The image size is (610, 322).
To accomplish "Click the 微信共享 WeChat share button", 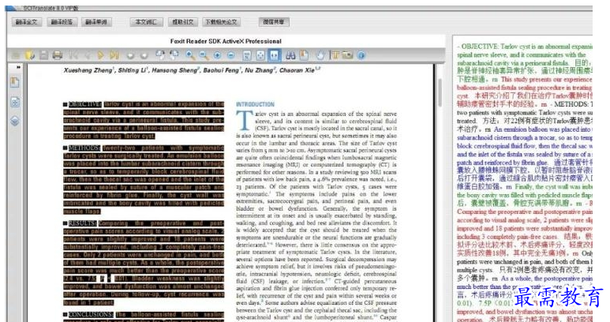I will click(x=274, y=22).
